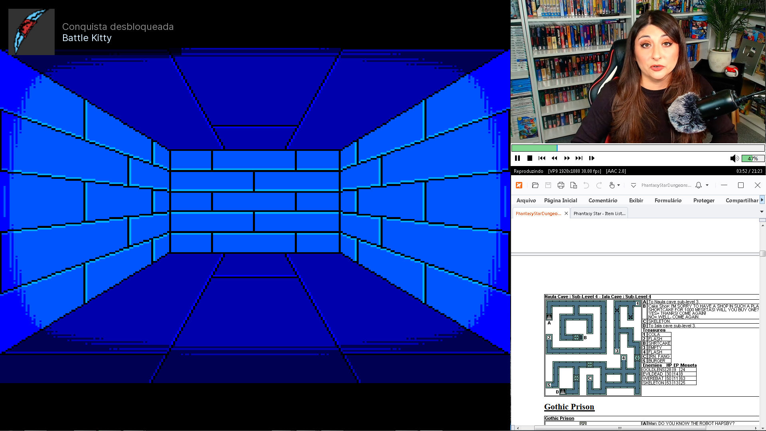Open the Comentário ribbon tab

pyautogui.click(x=602, y=200)
